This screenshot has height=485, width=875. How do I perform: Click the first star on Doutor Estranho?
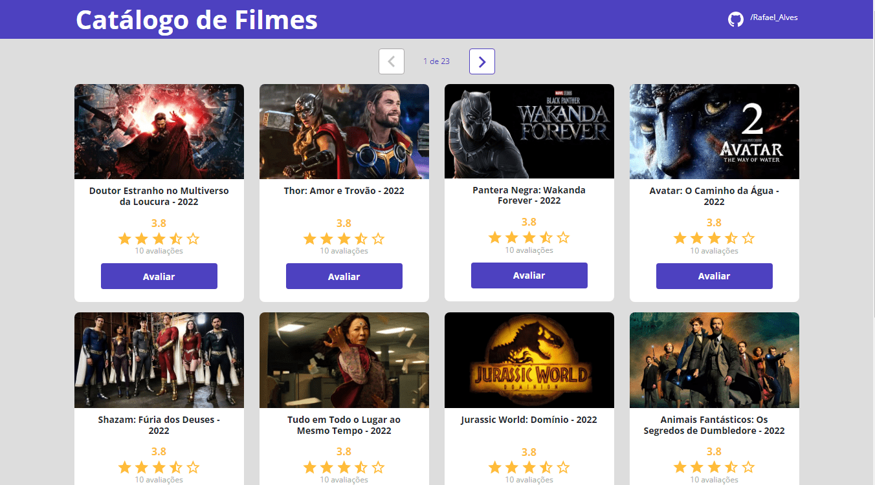(125, 239)
